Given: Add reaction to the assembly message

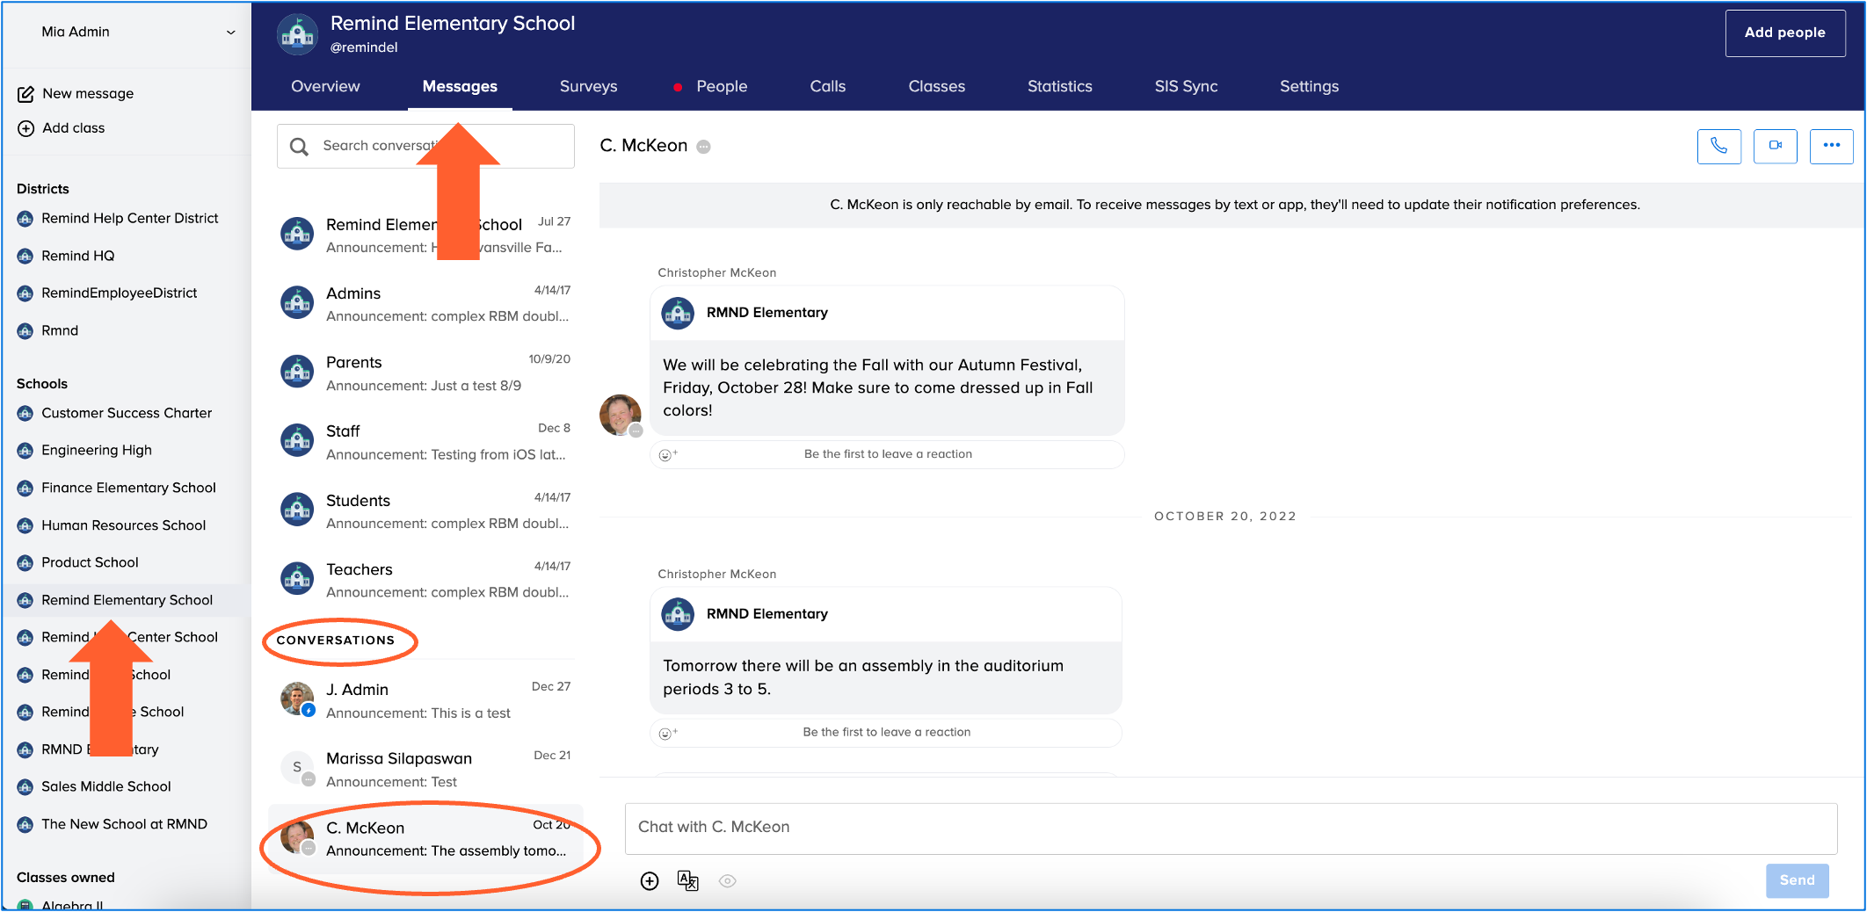Looking at the screenshot, I should click(x=668, y=733).
